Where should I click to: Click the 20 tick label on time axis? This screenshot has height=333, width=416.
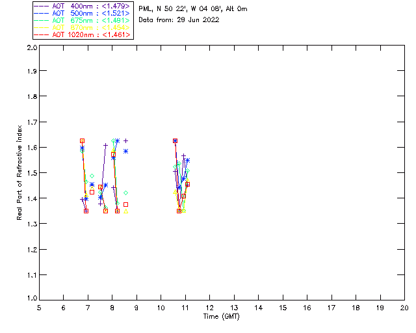click(x=404, y=308)
